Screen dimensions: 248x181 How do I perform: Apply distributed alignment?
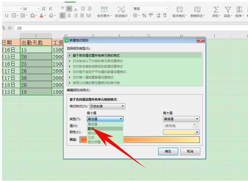pos(89,16)
